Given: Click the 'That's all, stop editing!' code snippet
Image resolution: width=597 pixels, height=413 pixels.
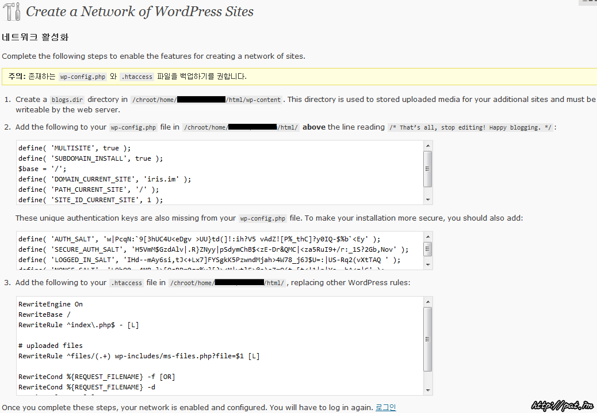Looking at the screenshot, I should 470,127.
